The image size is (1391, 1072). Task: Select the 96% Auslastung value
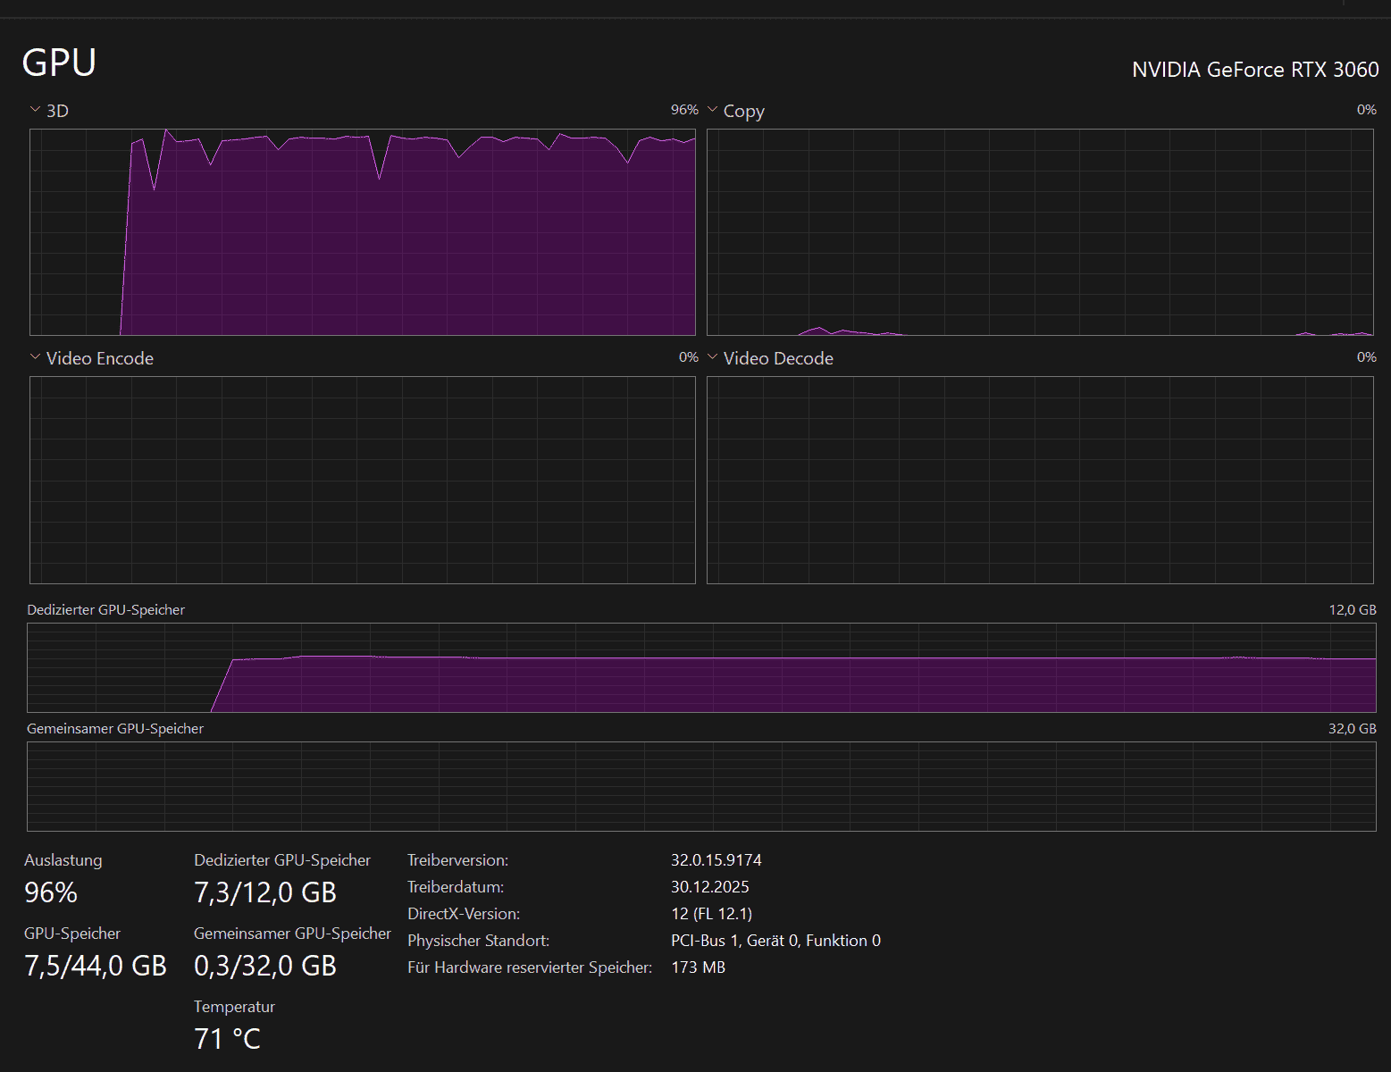click(x=51, y=892)
